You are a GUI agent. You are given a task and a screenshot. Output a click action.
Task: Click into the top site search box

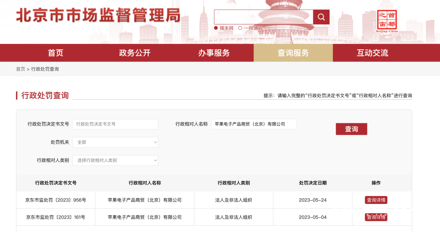264,17
